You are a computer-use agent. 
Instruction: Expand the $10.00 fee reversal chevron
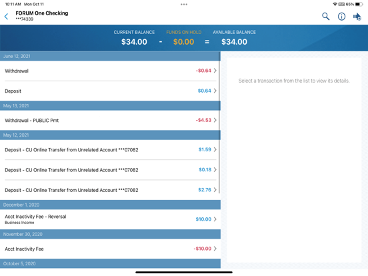[x=215, y=219]
